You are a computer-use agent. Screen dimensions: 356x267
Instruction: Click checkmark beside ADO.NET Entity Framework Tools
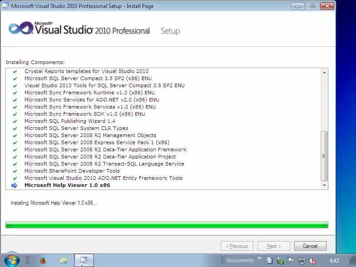[15, 178]
